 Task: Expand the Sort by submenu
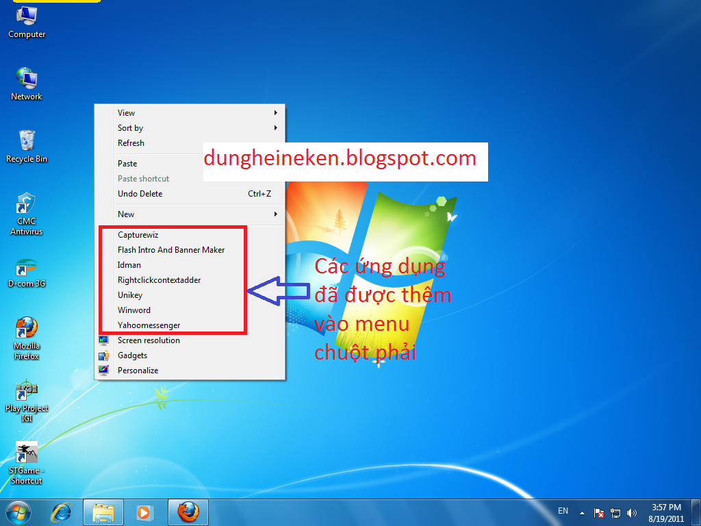point(190,128)
